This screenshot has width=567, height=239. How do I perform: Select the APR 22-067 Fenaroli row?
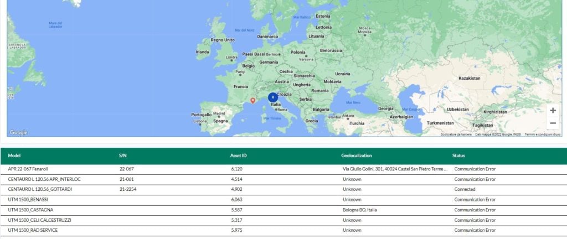[x=283, y=169]
